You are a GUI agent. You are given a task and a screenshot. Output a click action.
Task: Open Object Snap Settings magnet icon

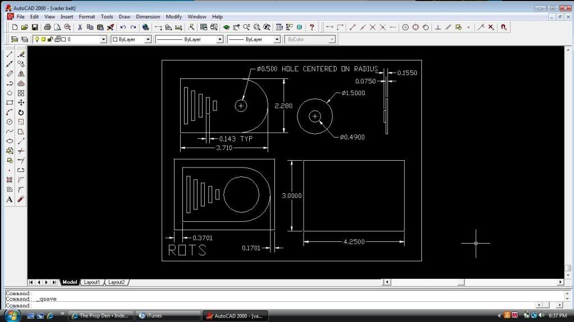504,27
